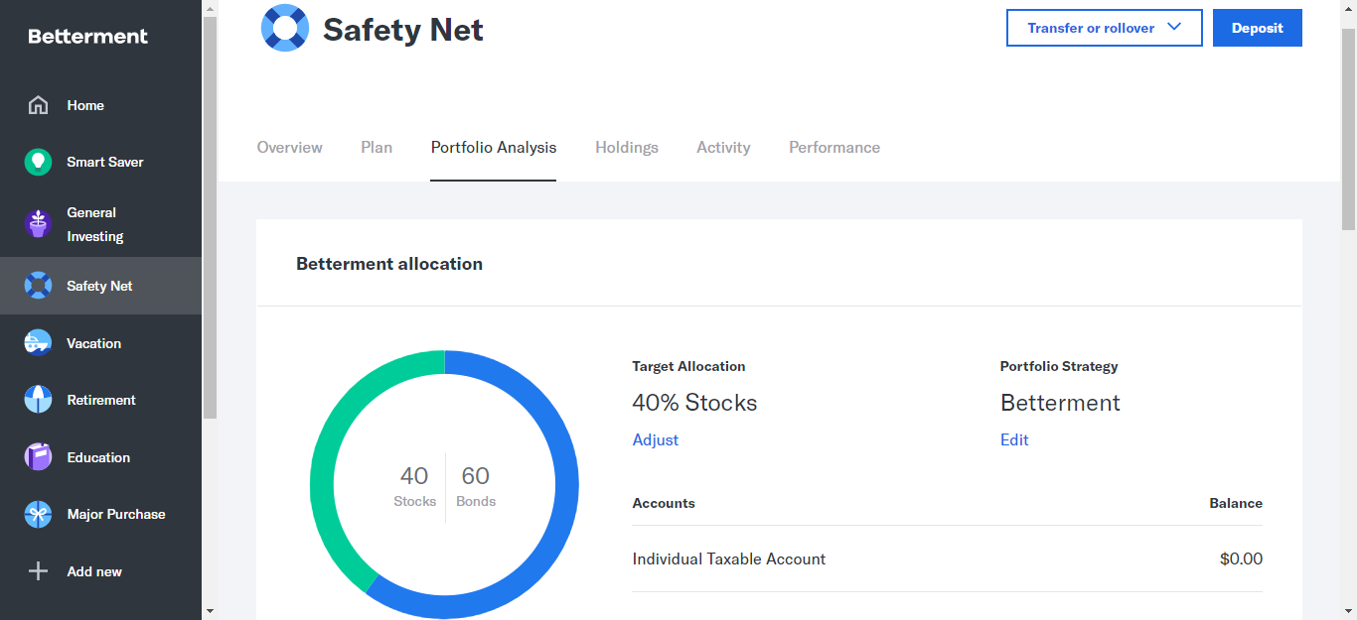Click the sidebar scroll down arrow

click(x=209, y=610)
